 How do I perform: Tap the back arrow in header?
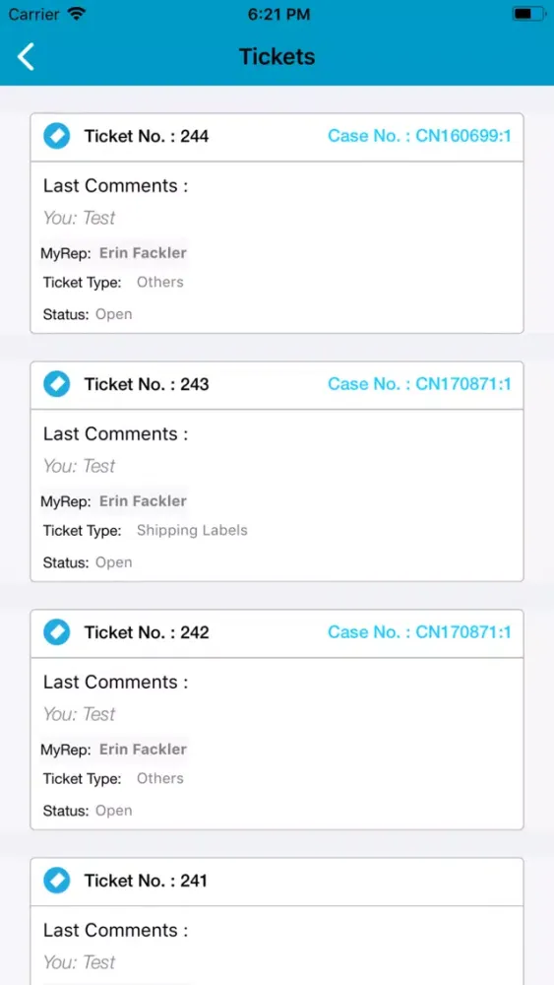(26, 56)
